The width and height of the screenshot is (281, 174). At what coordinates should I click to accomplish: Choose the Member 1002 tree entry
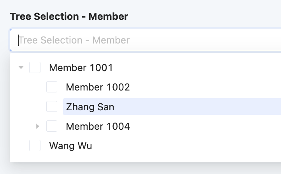coord(98,87)
